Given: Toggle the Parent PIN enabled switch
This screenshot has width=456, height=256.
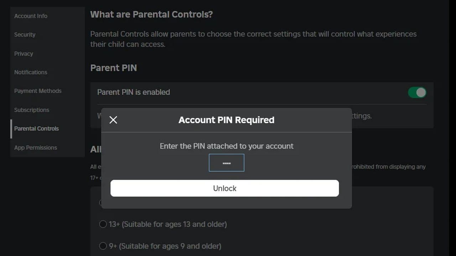Looking at the screenshot, I should 417,93.
